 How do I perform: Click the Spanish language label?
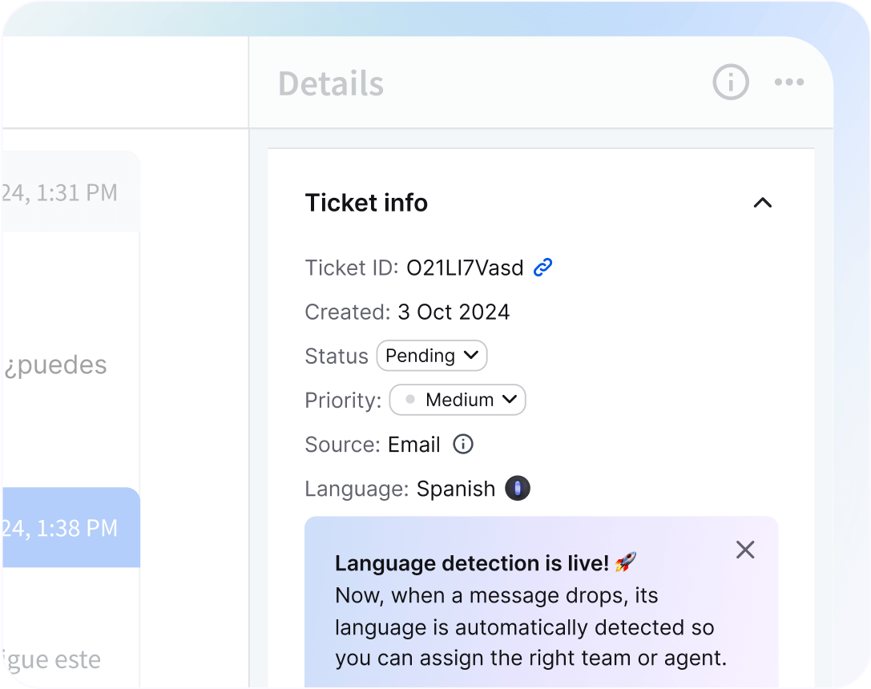[x=456, y=488]
